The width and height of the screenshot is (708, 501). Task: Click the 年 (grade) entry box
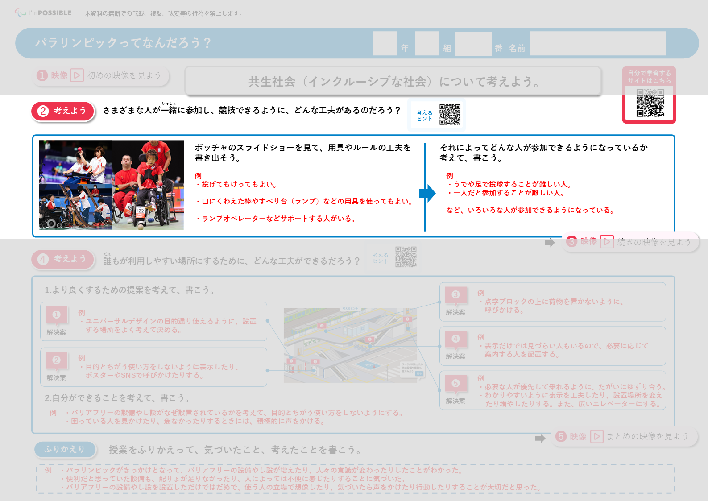point(385,43)
